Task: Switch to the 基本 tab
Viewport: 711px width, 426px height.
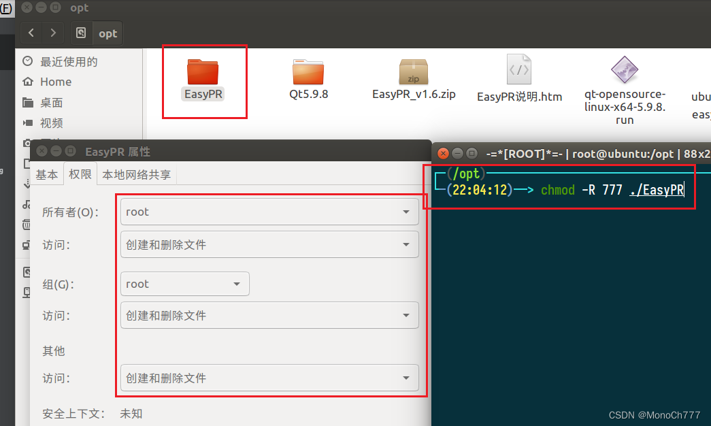Action: (x=46, y=174)
